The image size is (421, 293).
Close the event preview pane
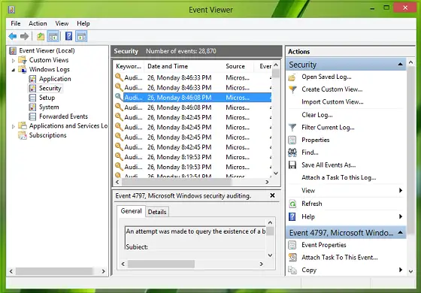point(272,195)
